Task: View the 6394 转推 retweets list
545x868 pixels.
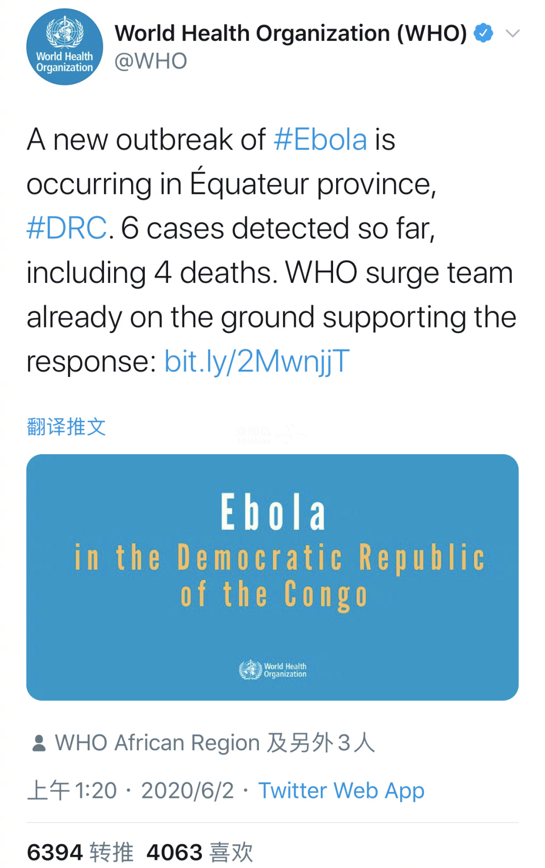Action: pos(80,852)
